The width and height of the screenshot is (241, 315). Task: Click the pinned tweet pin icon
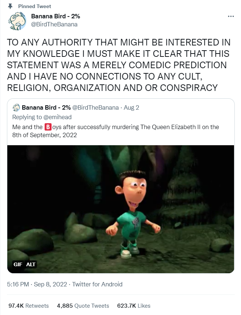coord(10,6)
